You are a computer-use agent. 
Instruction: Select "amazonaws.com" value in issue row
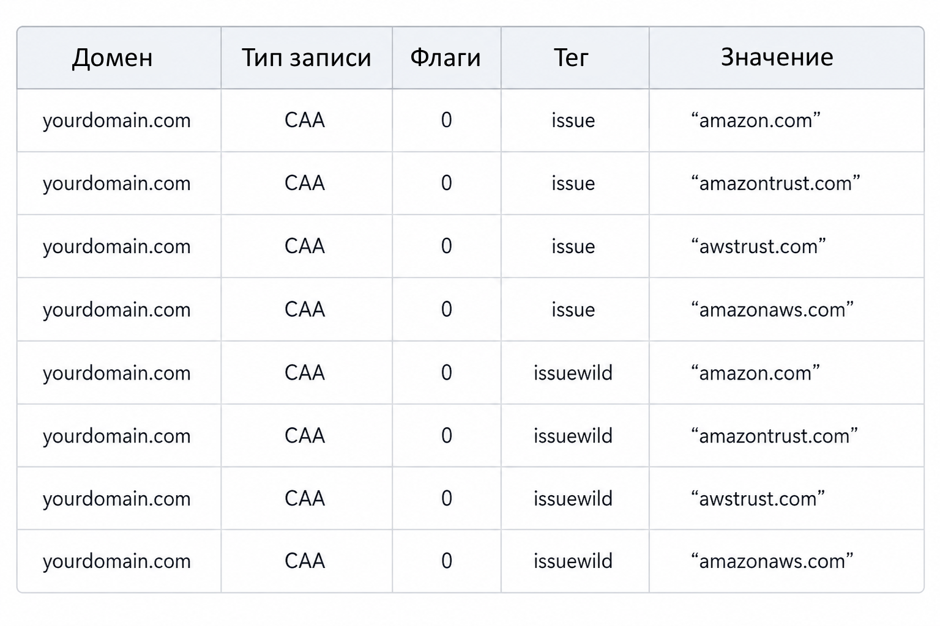[772, 309]
